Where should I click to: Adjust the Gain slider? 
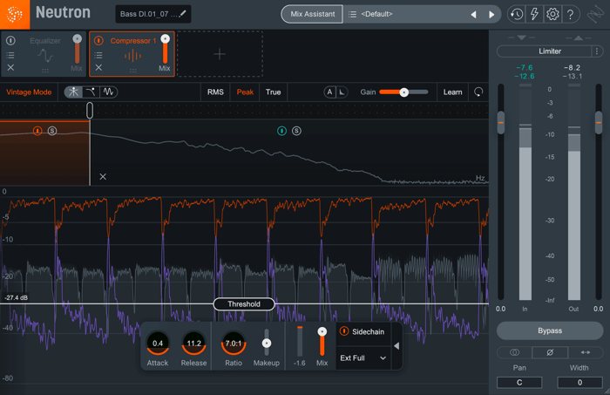[x=403, y=92]
